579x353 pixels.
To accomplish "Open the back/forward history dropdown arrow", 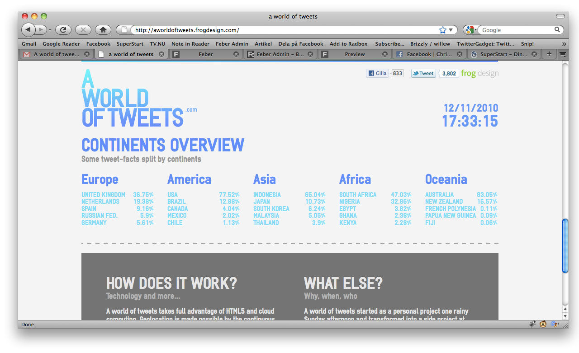I will (x=50, y=30).
